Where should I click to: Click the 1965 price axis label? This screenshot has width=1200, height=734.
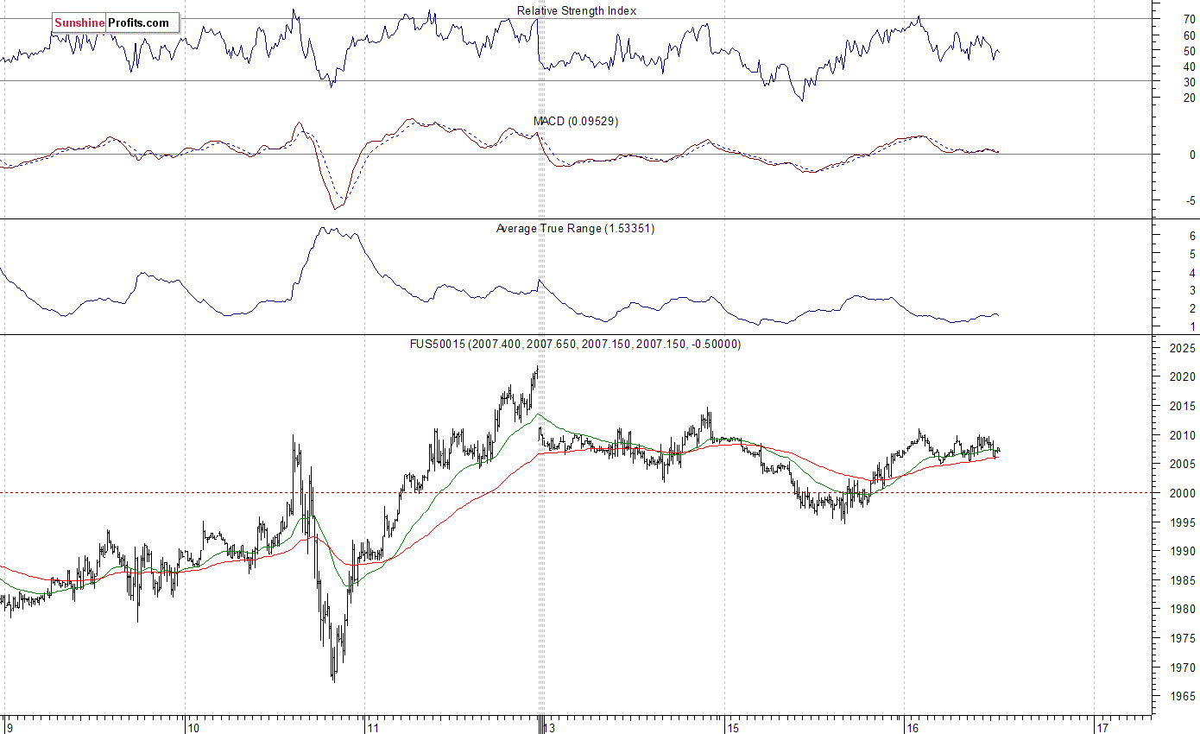(1182, 696)
